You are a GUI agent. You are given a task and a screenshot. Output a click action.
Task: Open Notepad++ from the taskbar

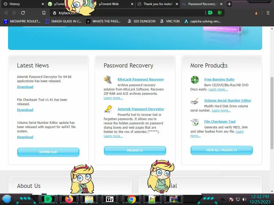click(x=152, y=199)
